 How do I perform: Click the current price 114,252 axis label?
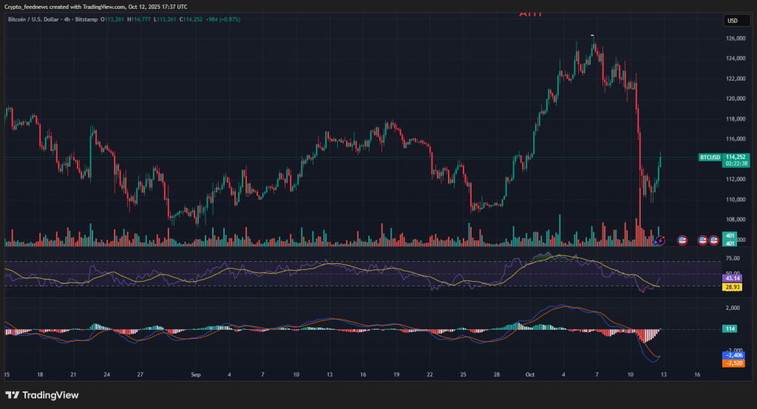736,157
